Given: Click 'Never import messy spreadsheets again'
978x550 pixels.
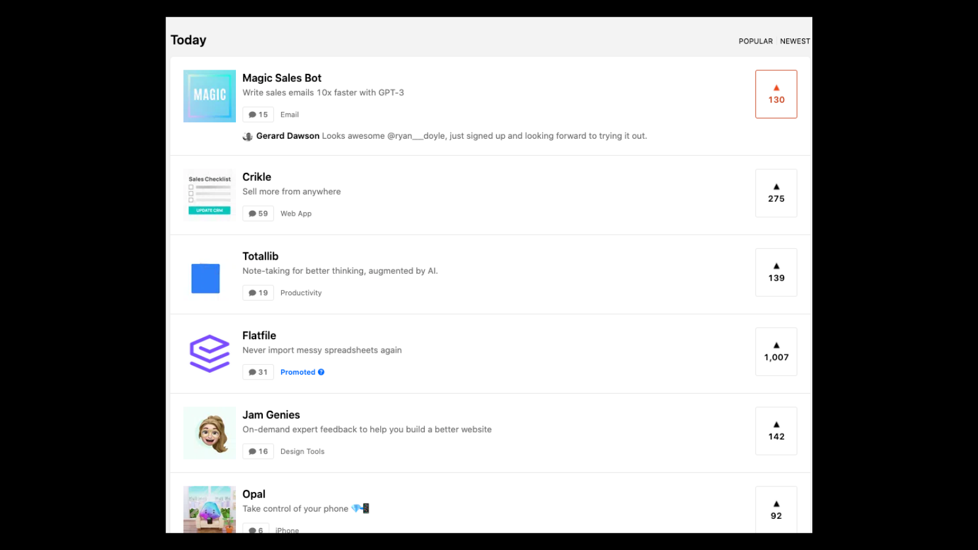Looking at the screenshot, I should click(x=322, y=351).
